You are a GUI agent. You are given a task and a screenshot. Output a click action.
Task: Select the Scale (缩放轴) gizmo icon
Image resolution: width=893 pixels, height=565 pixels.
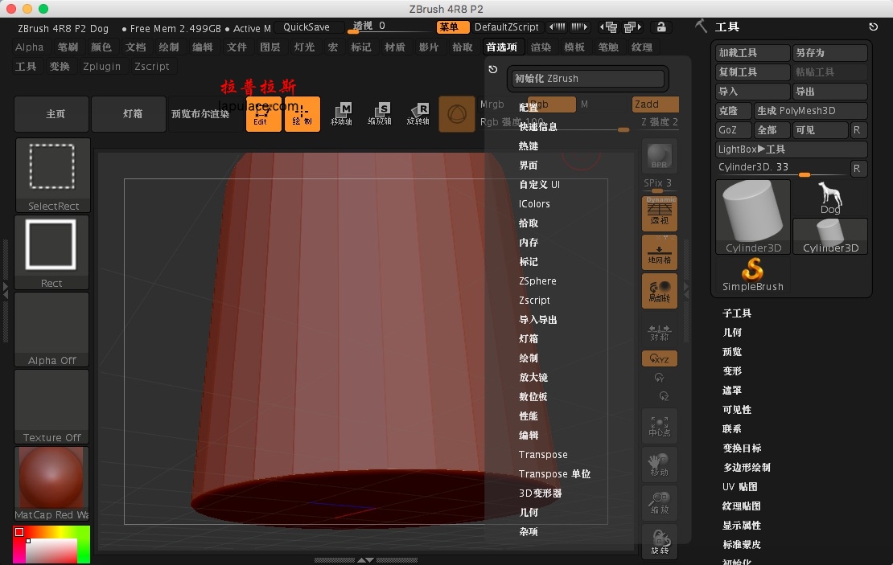(379, 114)
